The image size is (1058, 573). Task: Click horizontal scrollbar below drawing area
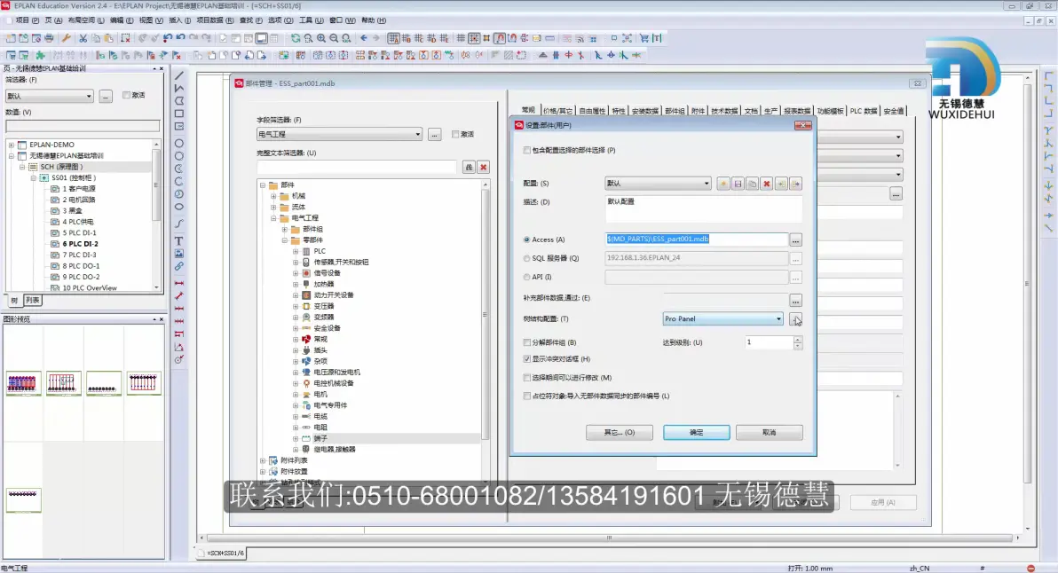tap(609, 538)
